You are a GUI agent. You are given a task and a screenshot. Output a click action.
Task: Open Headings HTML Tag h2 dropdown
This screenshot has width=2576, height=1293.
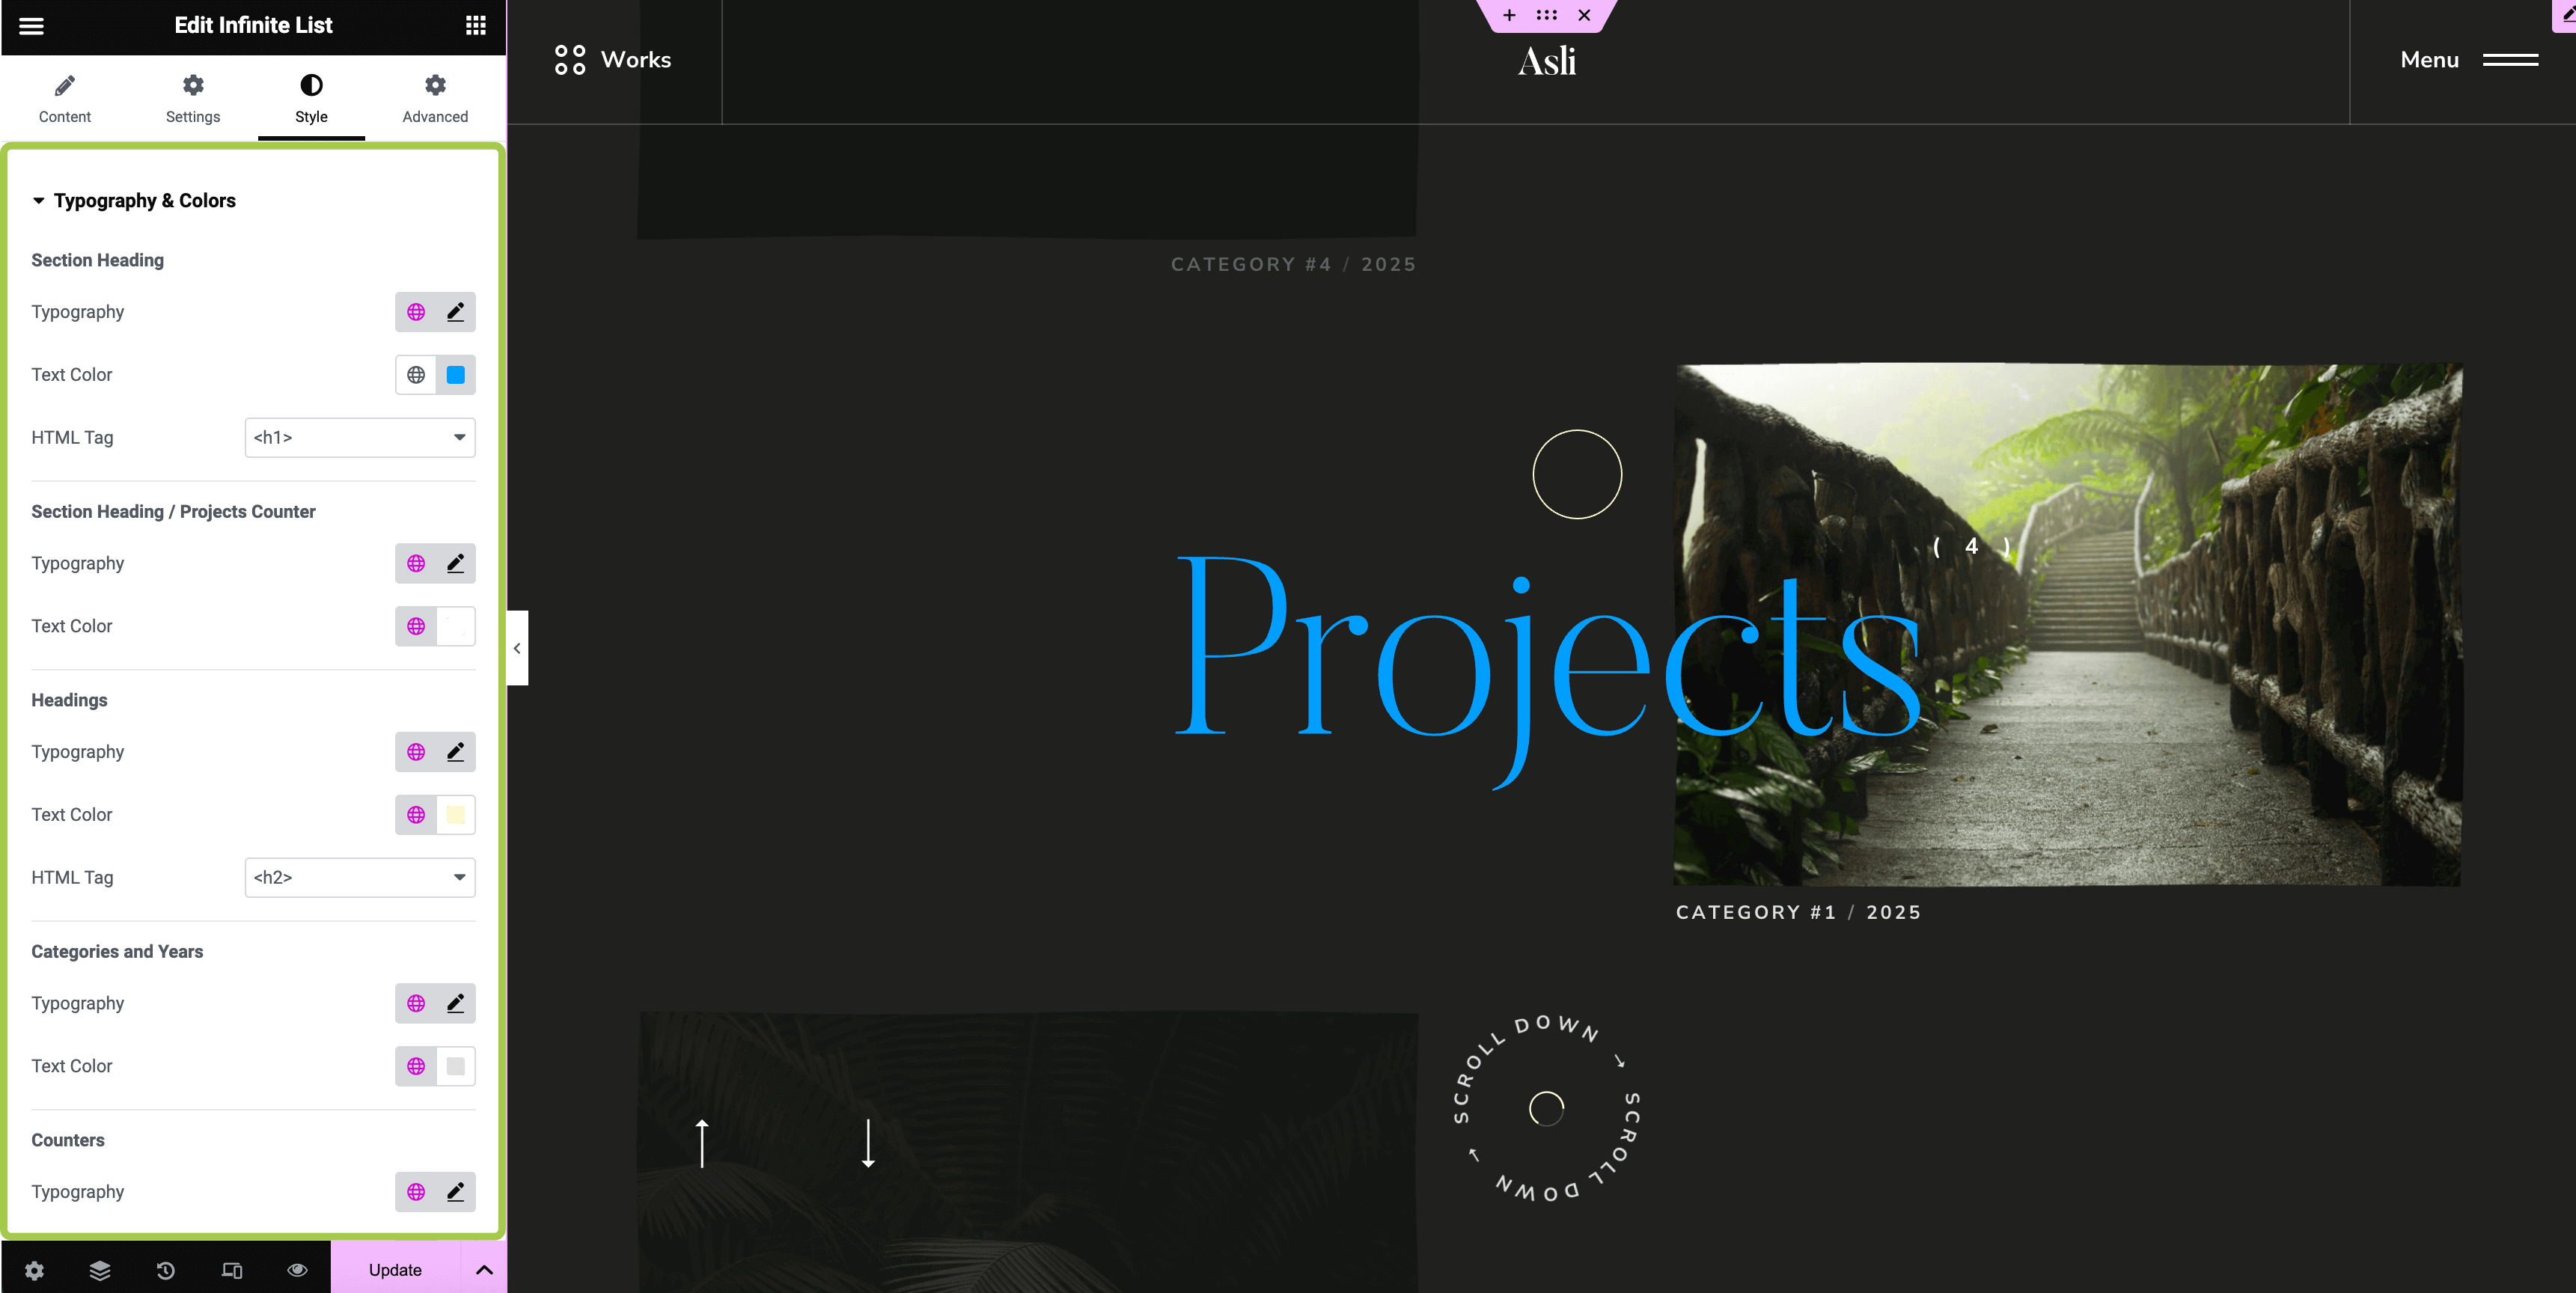[359, 877]
